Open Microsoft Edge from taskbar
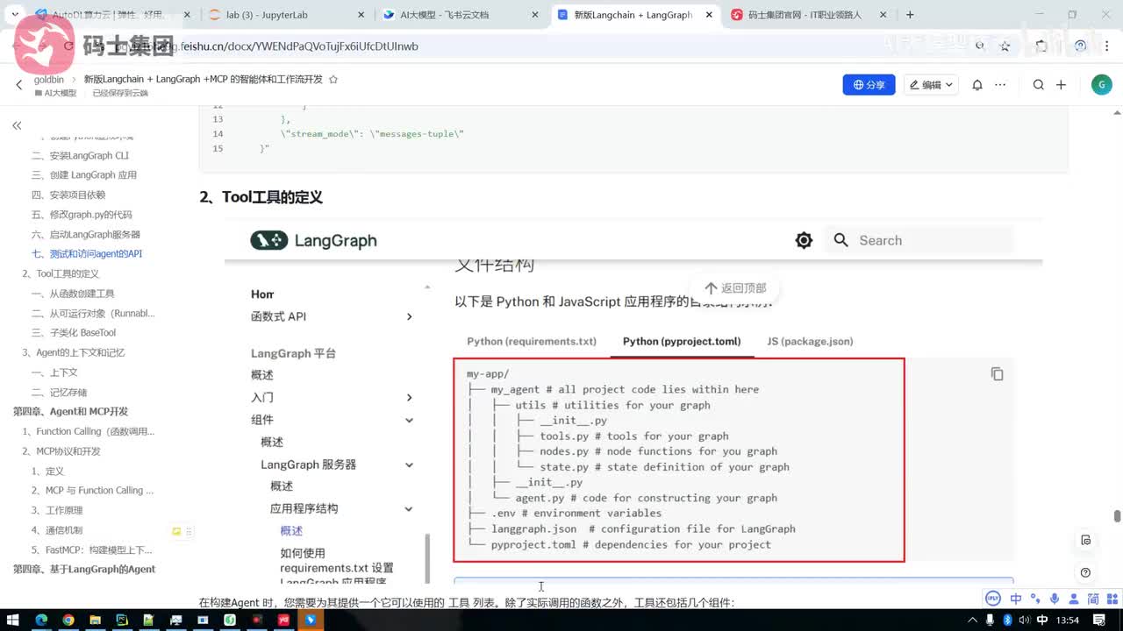This screenshot has width=1123, height=631. 41,620
